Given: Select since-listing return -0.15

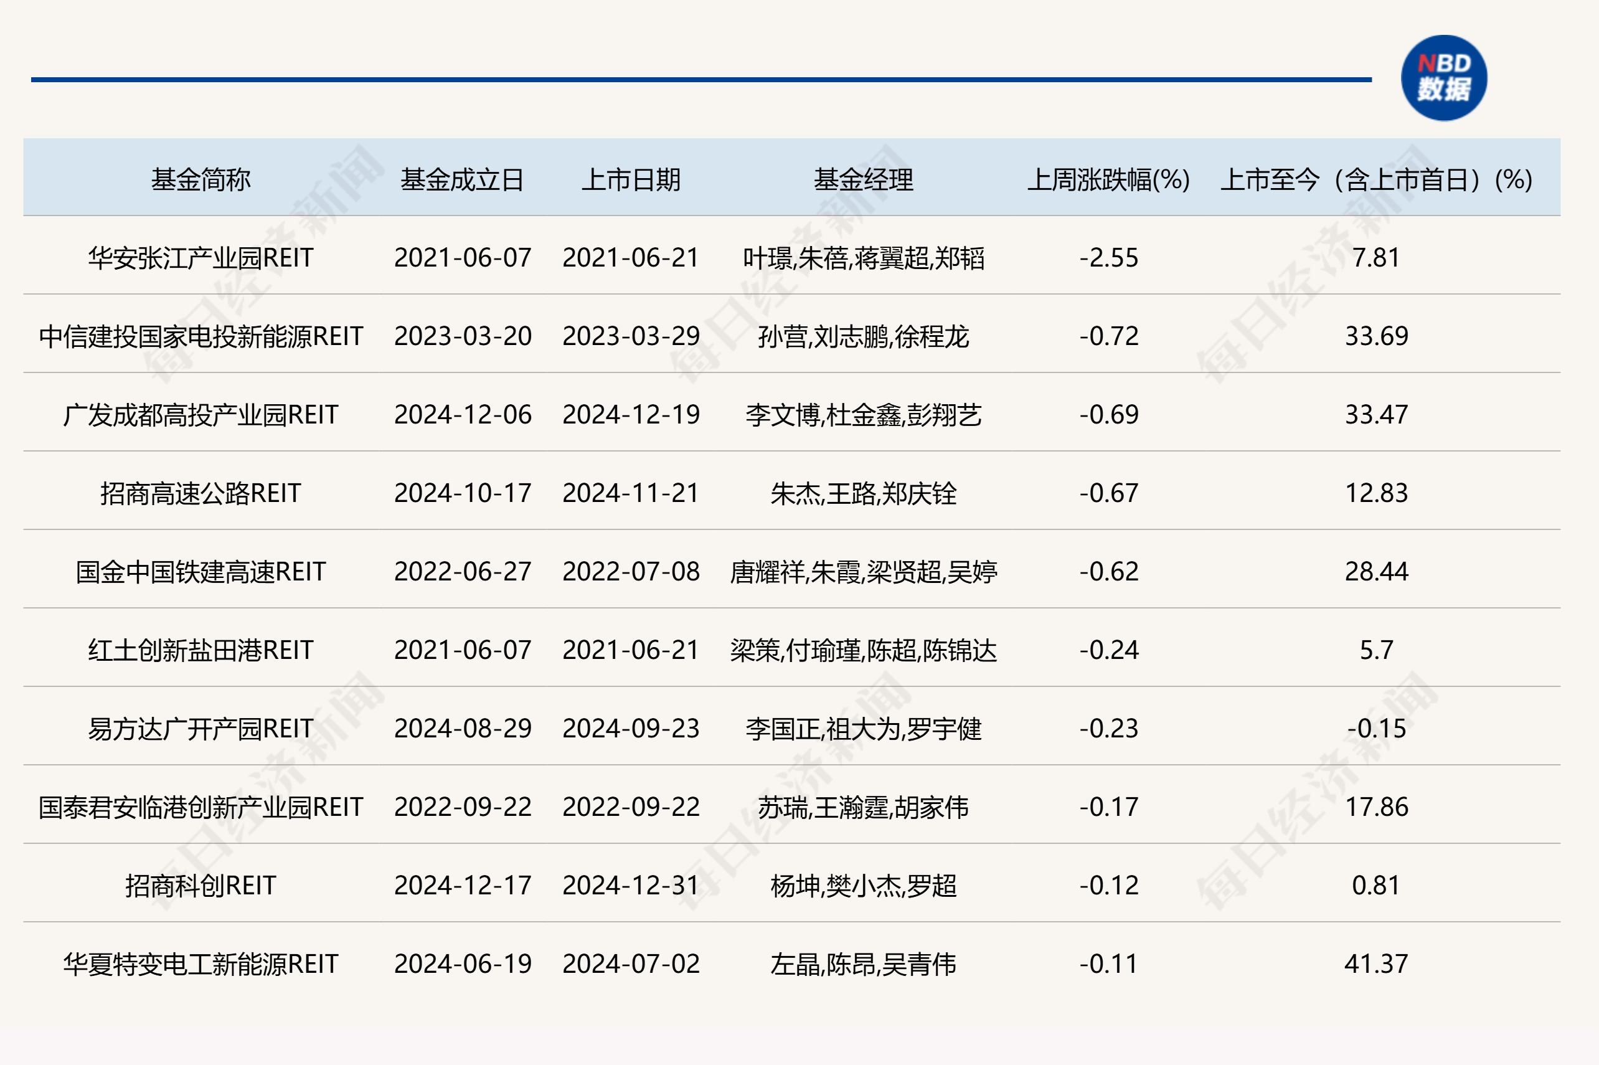Looking at the screenshot, I should pos(1376,729).
